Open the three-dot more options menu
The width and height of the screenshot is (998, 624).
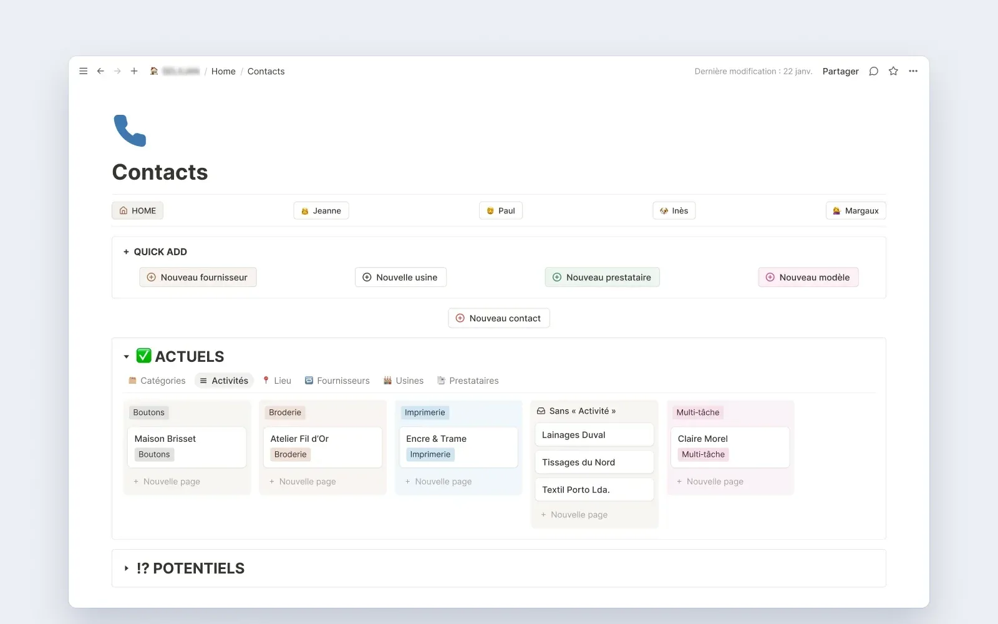tap(913, 71)
